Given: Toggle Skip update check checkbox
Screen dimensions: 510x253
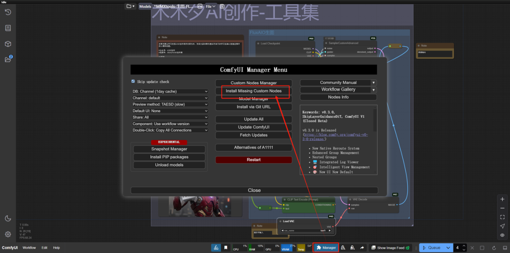Looking at the screenshot, I should tap(133, 82).
